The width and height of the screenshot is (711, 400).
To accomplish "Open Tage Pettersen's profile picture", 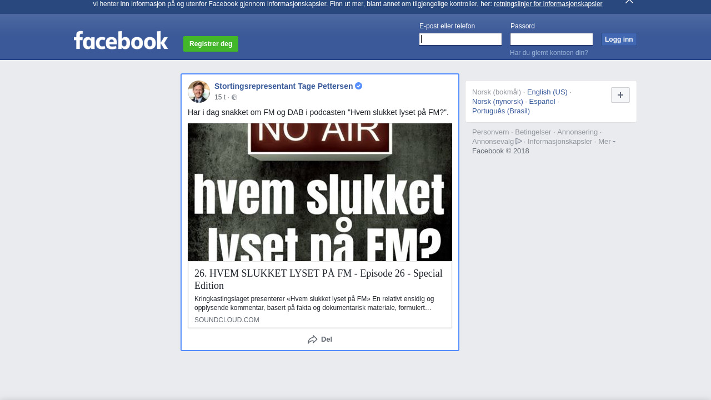I will (x=199, y=92).
